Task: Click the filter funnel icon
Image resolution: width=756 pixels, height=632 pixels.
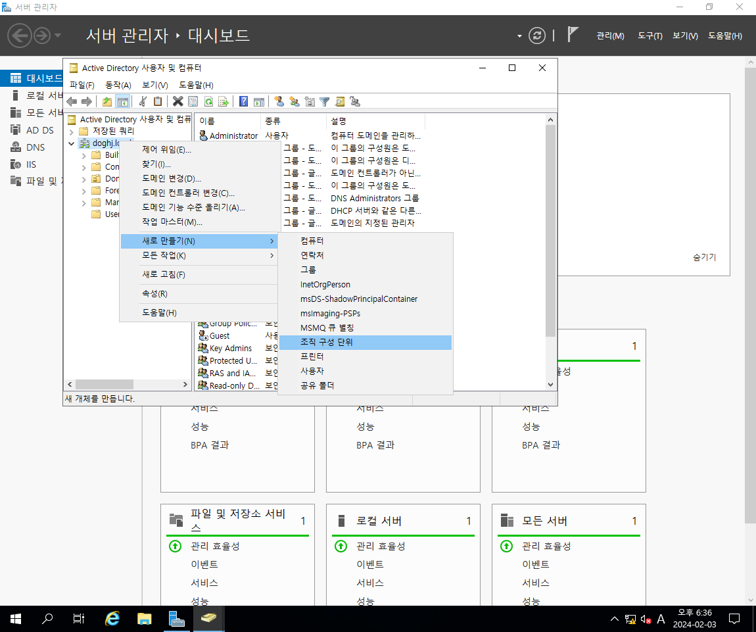Action: 325,101
